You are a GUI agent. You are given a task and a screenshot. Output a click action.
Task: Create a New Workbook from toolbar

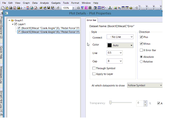coord(11,8)
